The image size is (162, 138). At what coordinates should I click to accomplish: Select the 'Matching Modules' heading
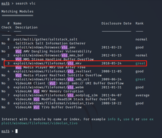[17, 11]
